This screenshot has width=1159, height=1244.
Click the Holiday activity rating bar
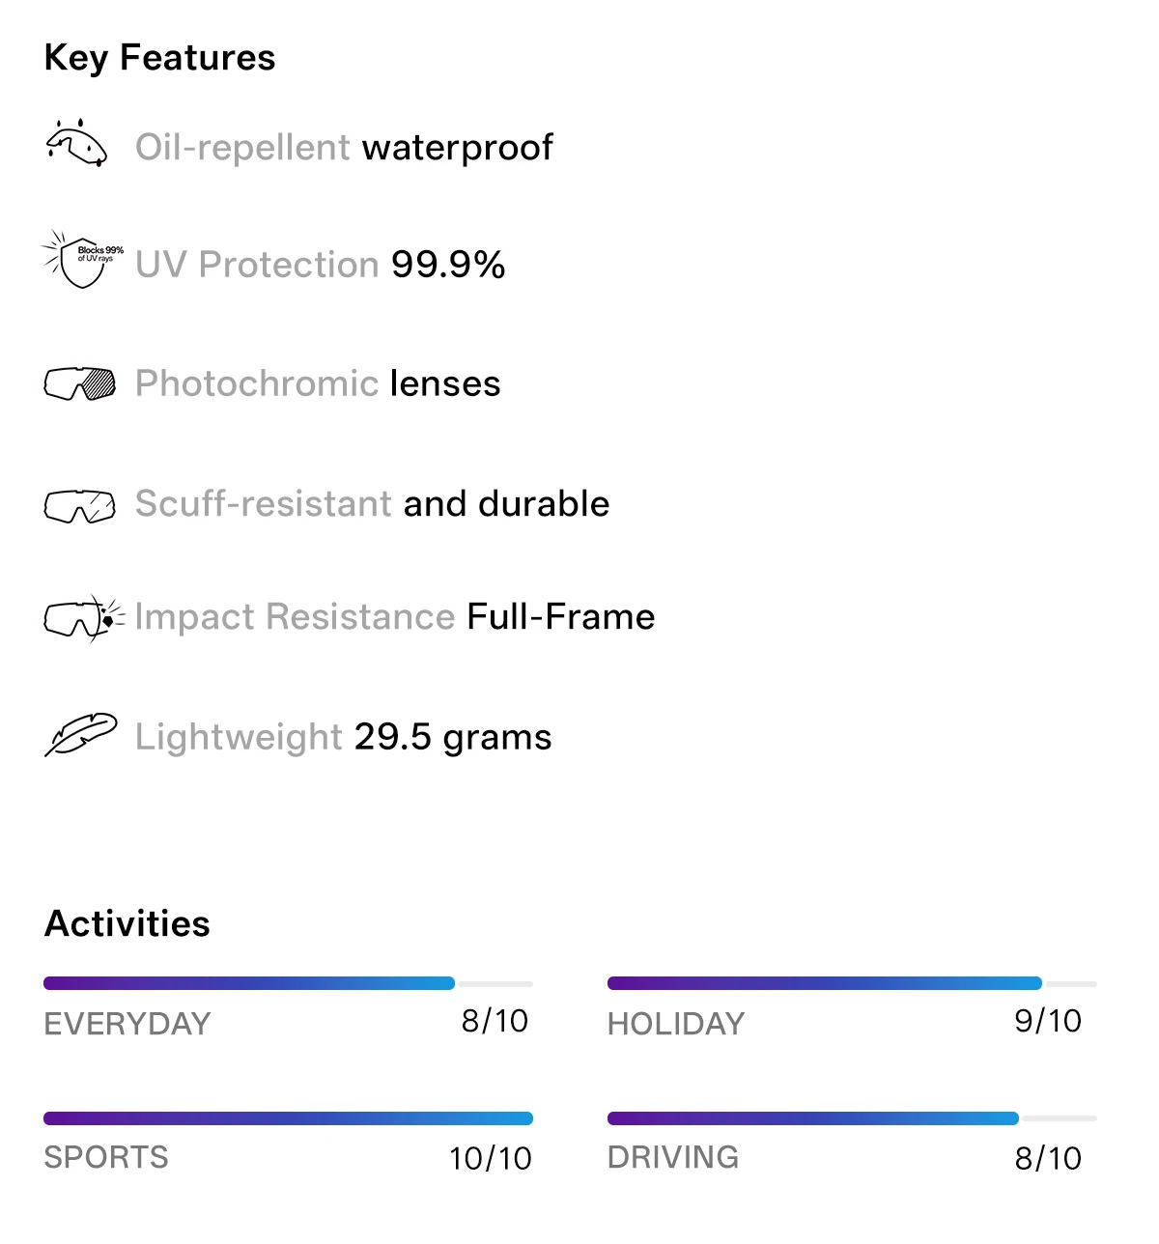[852, 983]
